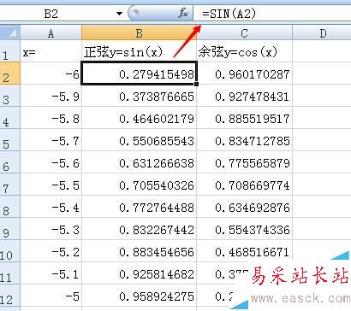Click cell with value 0.775565879
This screenshot has width=351, height=311.
click(244, 162)
